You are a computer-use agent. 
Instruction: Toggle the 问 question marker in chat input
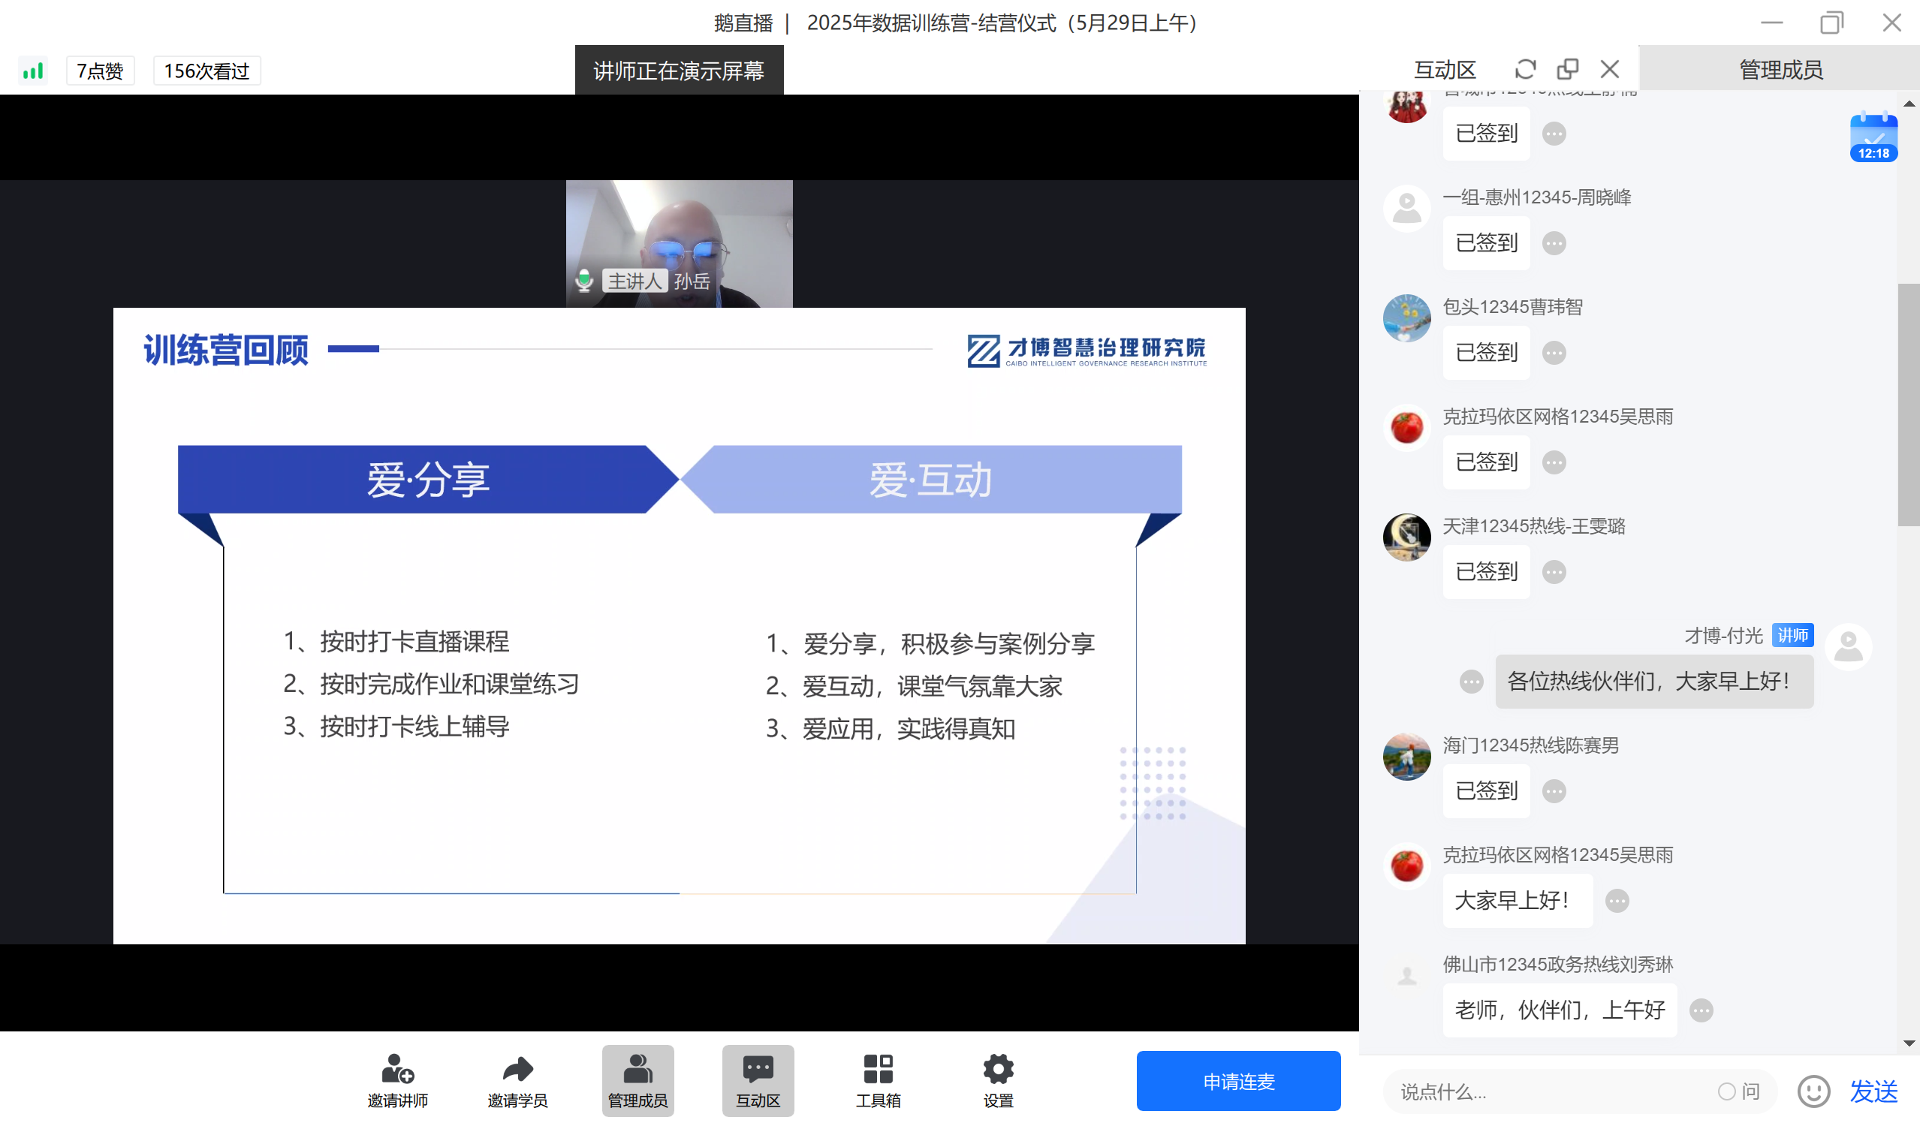[1742, 1091]
